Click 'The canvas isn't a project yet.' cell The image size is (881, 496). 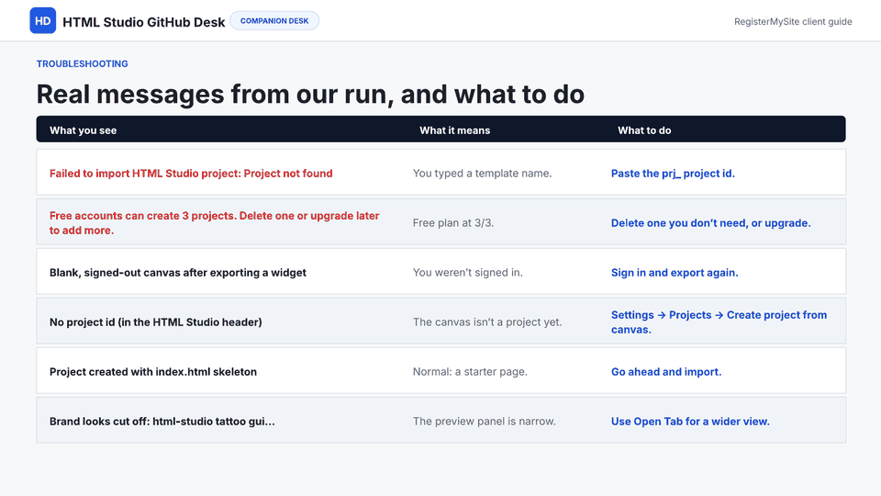487,322
